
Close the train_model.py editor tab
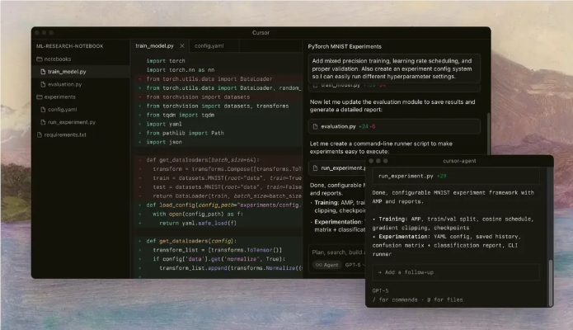[x=182, y=46]
